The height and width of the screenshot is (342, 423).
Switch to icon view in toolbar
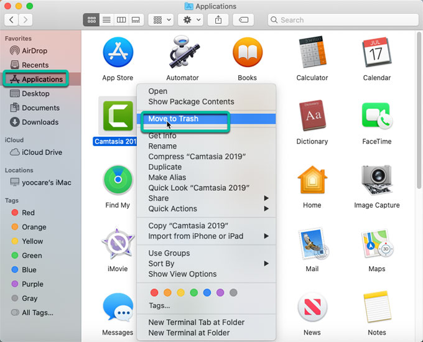91,20
